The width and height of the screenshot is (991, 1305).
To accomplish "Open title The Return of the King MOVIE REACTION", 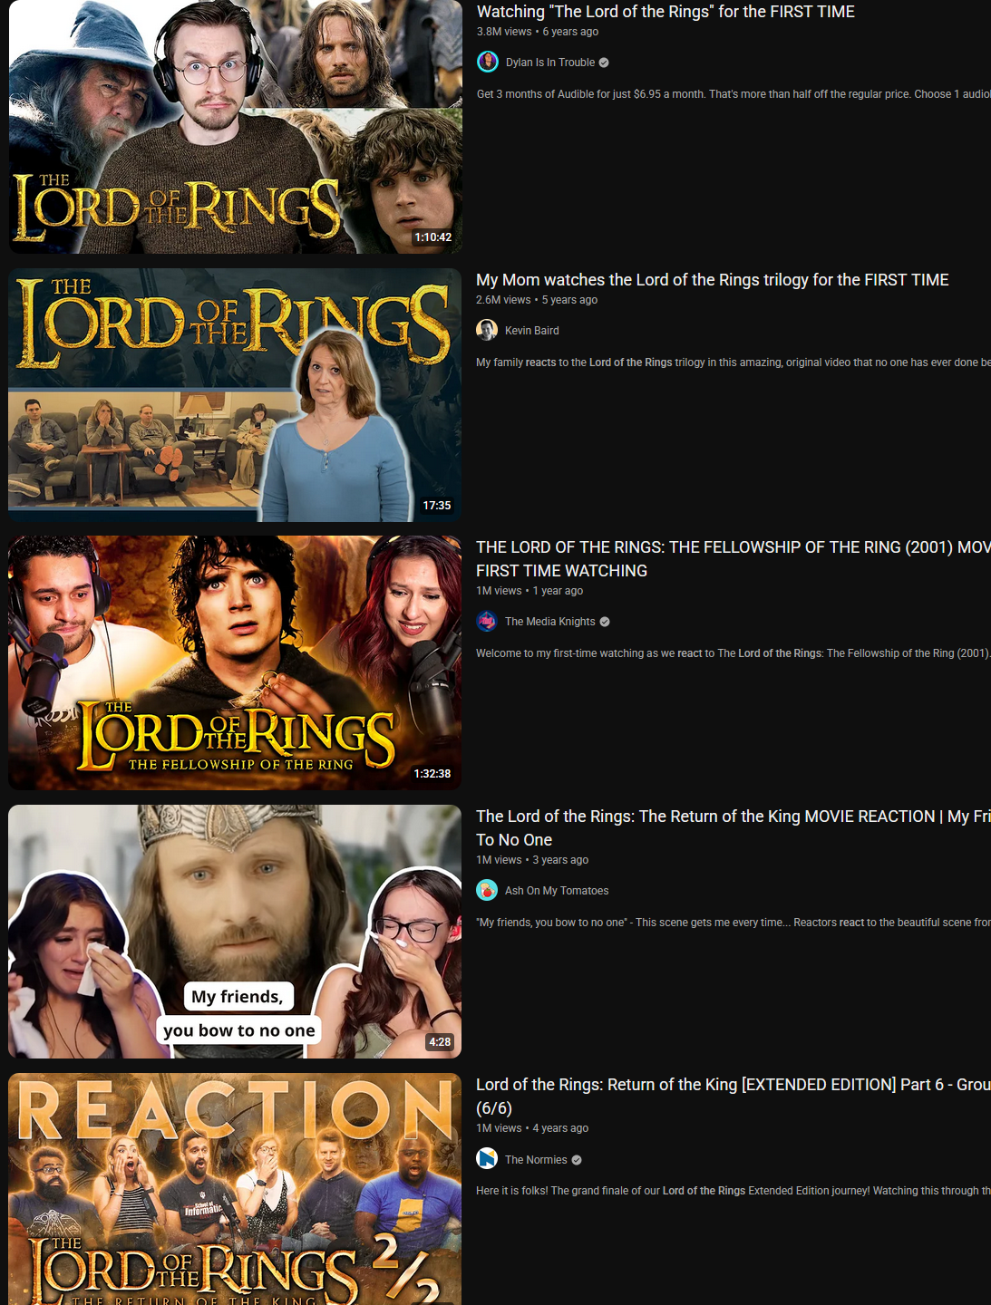I will (734, 828).
